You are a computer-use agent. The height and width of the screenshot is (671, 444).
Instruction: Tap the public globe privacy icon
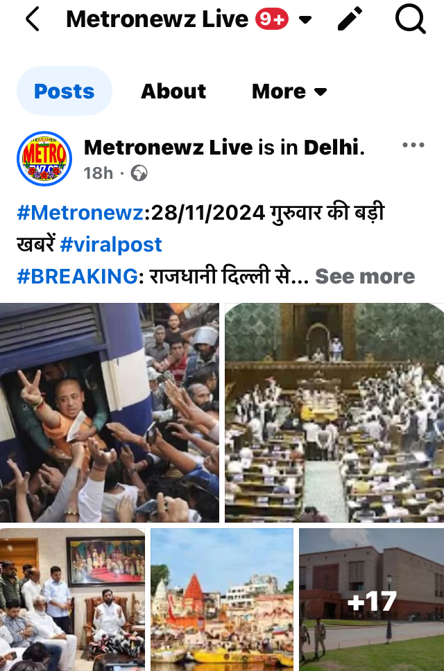click(x=139, y=173)
